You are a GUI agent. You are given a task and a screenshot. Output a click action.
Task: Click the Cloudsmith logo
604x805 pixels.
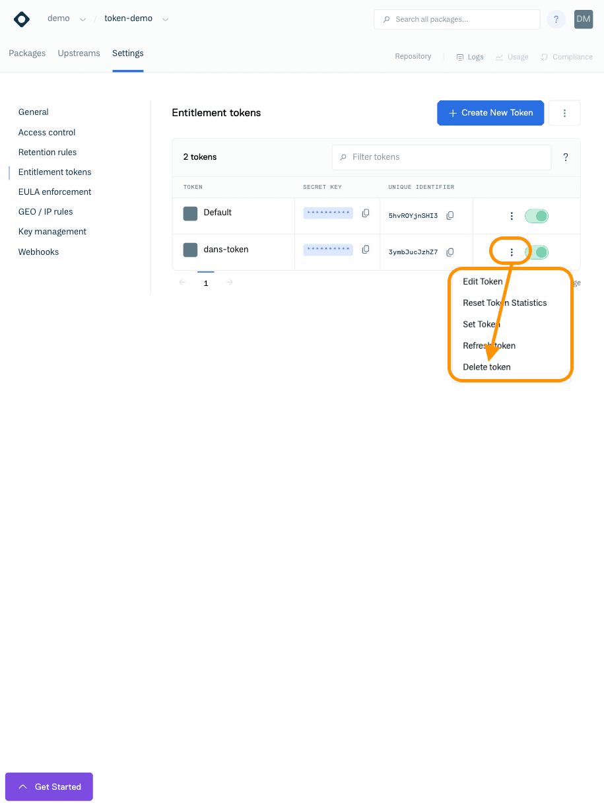(x=21, y=19)
